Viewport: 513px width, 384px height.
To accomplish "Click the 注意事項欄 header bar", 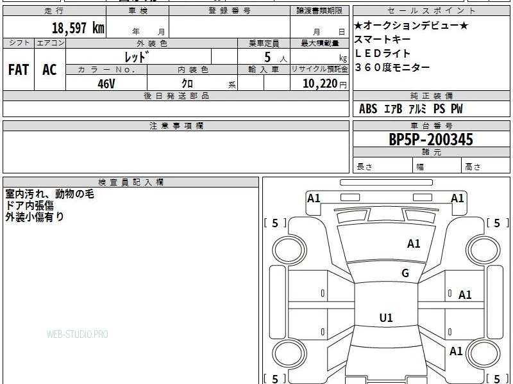I will pos(176,126).
